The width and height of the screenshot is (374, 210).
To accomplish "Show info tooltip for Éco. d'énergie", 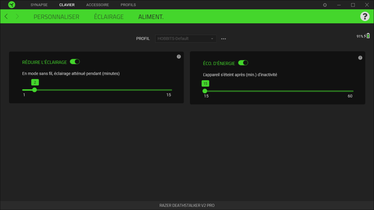I will pos(360,58).
